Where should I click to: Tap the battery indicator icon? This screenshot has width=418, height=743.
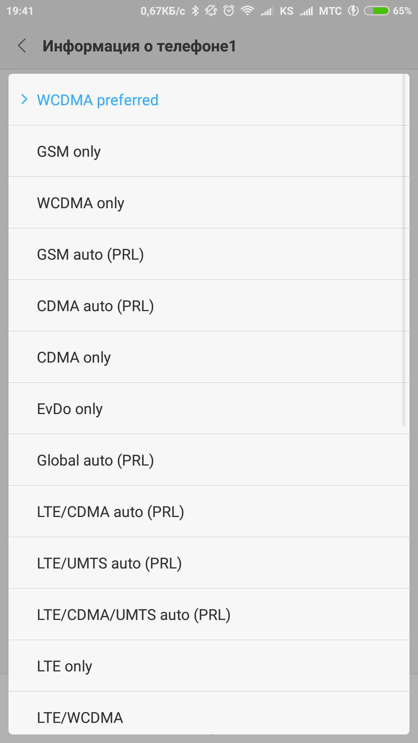pos(377,11)
